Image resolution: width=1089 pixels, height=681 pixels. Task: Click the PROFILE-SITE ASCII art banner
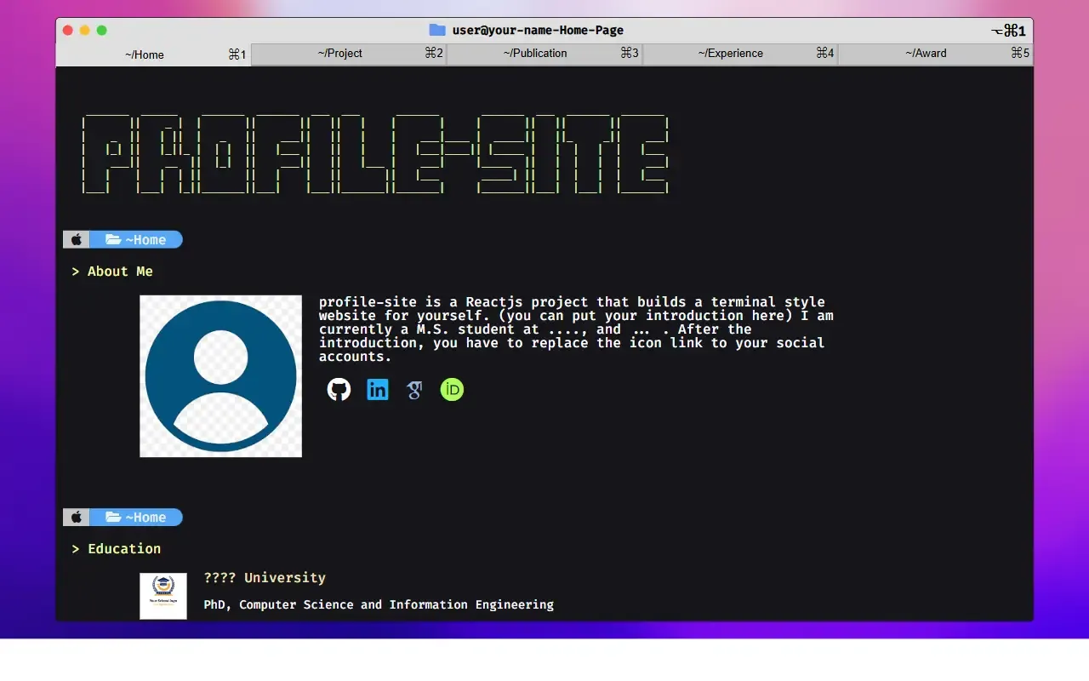pos(375,153)
